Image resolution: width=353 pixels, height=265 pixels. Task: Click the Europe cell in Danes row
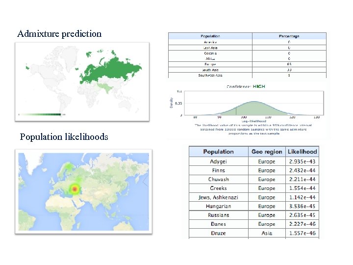267,224
